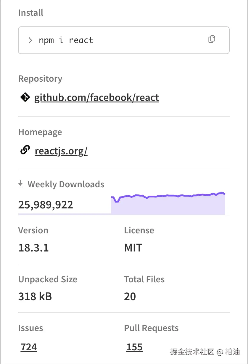The image size is (248, 364).
Task: Click the 318 kB unpacked size value
Action: [x=35, y=296]
